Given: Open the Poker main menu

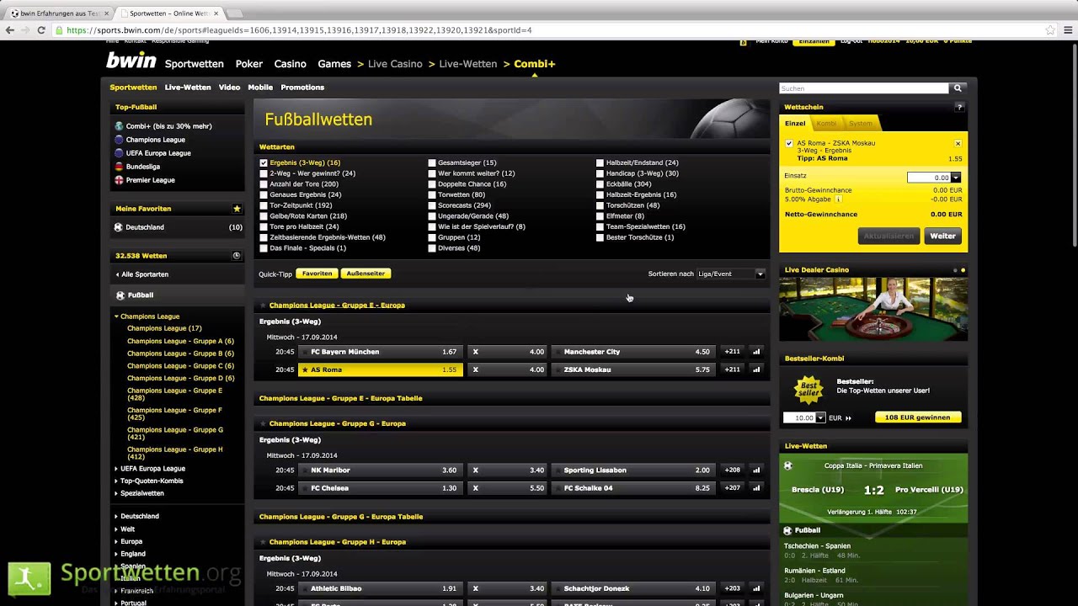Looking at the screenshot, I should click(x=249, y=64).
